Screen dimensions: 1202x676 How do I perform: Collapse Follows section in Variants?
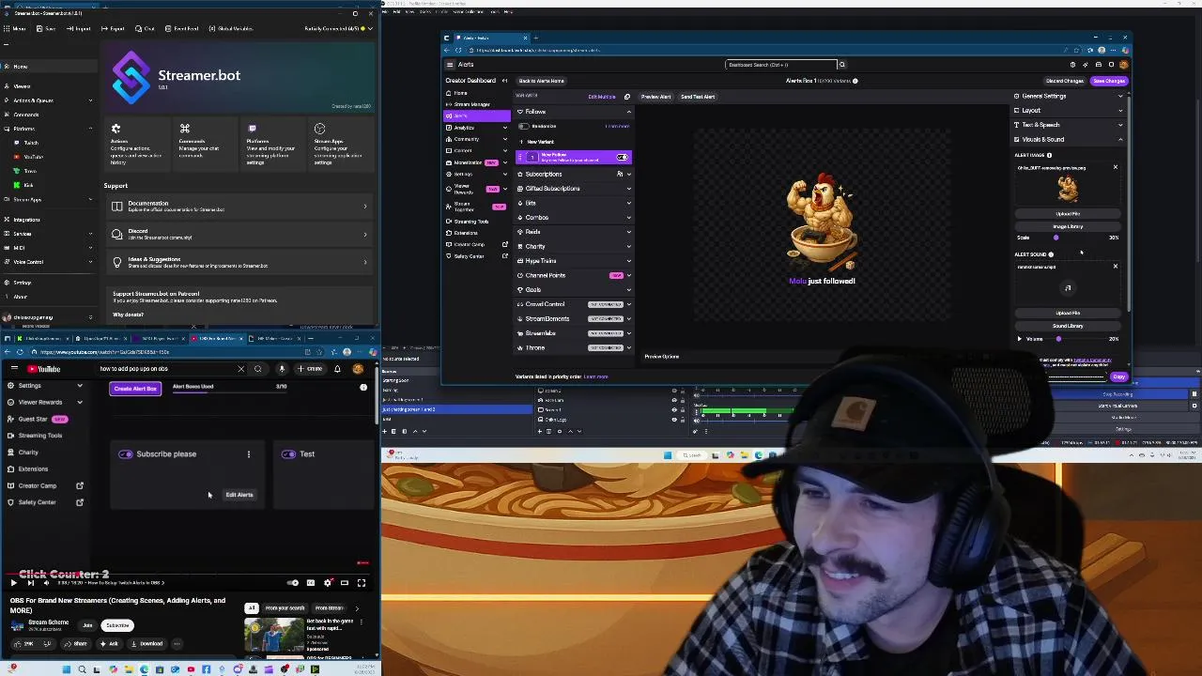pyautogui.click(x=629, y=112)
